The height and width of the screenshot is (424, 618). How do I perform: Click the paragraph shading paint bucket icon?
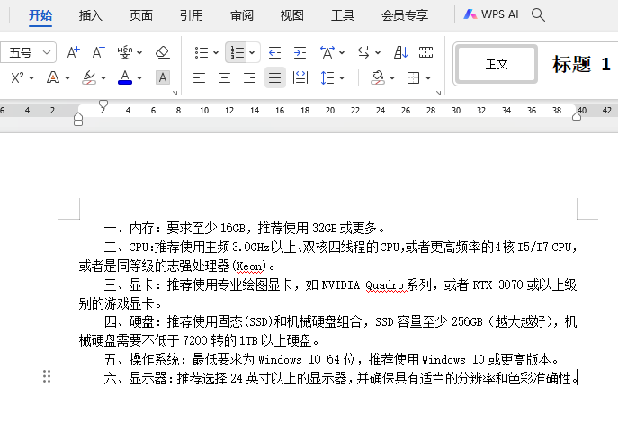378,77
